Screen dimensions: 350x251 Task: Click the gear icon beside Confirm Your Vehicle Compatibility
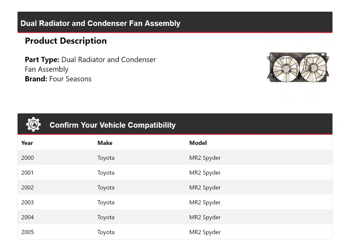[33, 125]
